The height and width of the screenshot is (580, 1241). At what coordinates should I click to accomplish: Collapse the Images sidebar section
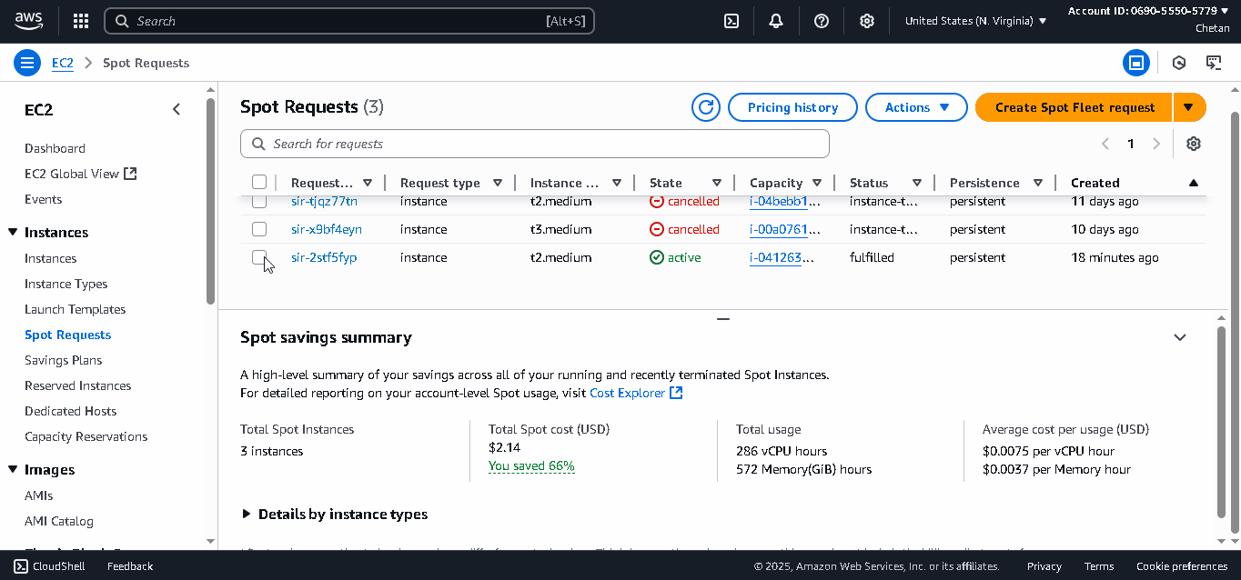tap(13, 470)
